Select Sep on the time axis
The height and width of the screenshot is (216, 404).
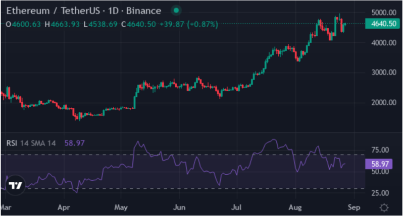tap(355, 207)
